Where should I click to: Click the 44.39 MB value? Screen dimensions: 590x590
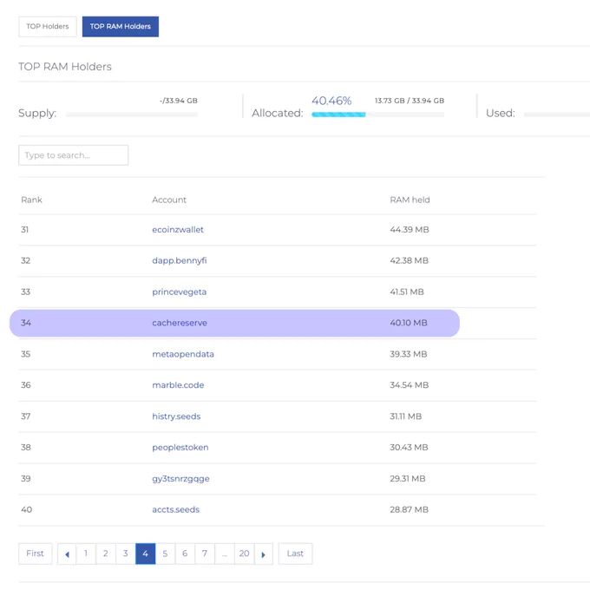tap(410, 230)
